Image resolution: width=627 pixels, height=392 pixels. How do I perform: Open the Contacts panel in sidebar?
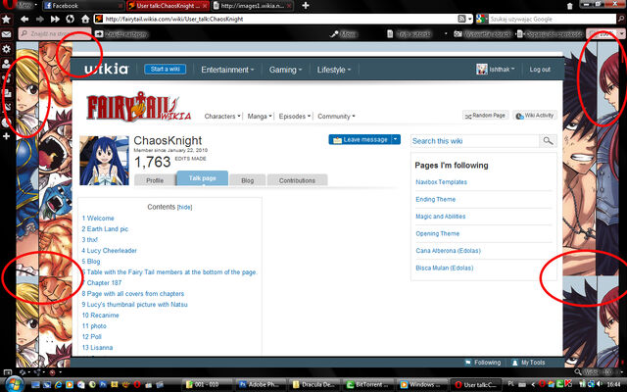click(7, 63)
